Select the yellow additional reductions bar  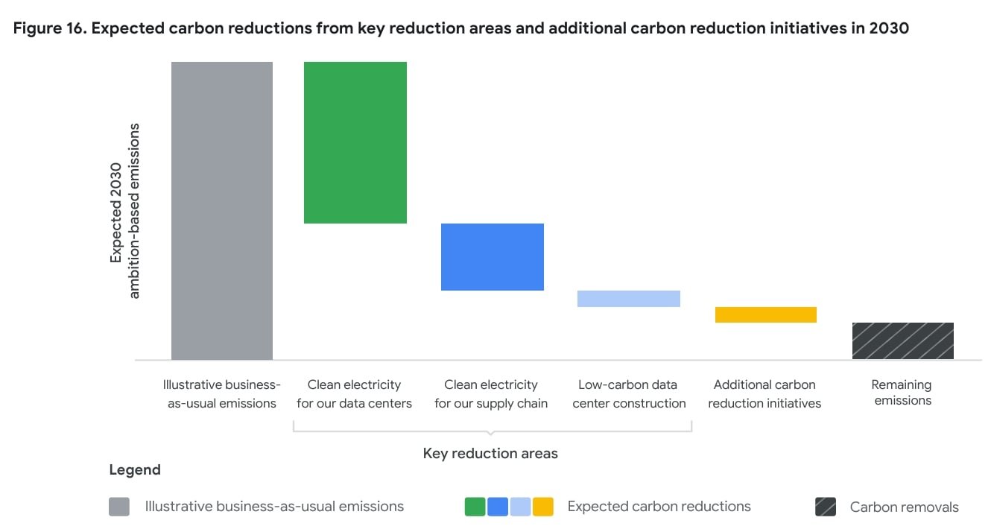[765, 314]
